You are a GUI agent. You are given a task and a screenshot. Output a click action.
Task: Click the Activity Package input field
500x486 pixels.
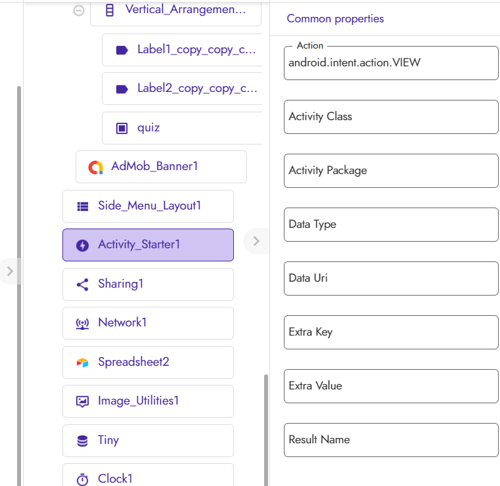point(391,171)
